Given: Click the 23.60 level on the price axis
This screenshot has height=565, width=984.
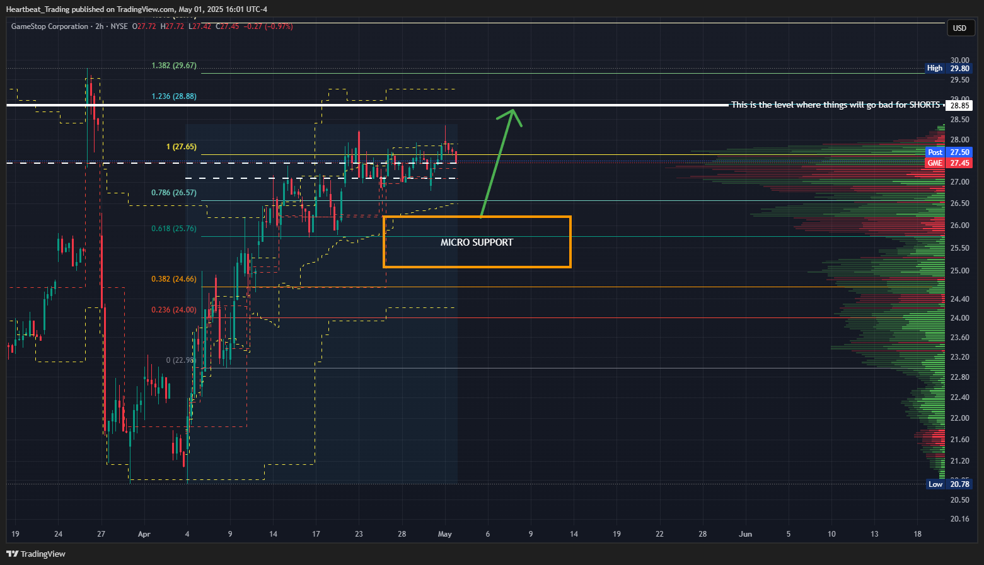Looking at the screenshot, I should (960, 338).
